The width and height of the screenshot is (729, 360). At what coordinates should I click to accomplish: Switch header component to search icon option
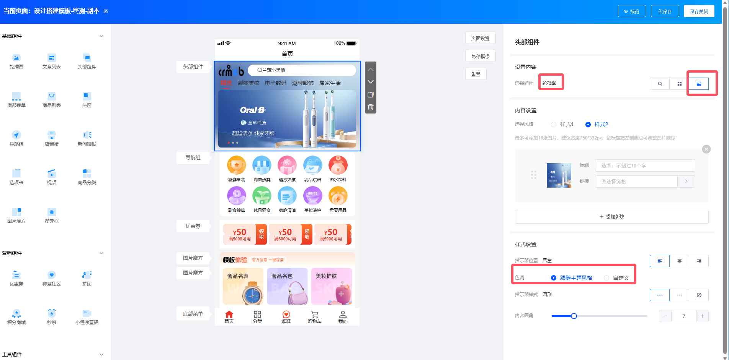click(660, 84)
